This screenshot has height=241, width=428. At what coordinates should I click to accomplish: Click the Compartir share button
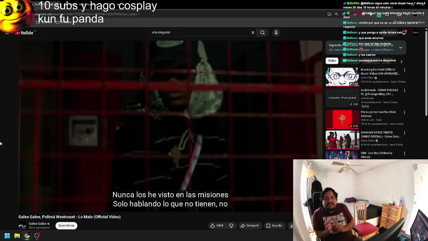click(250, 226)
